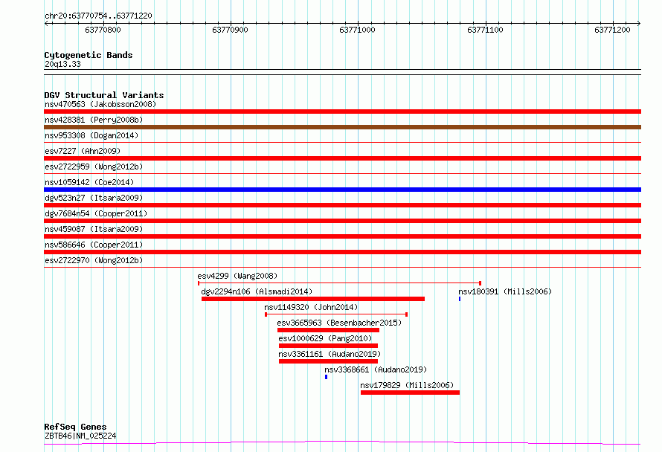Click the red bar under nsv459087
The image size is (662, 452).
coord(342,236)
